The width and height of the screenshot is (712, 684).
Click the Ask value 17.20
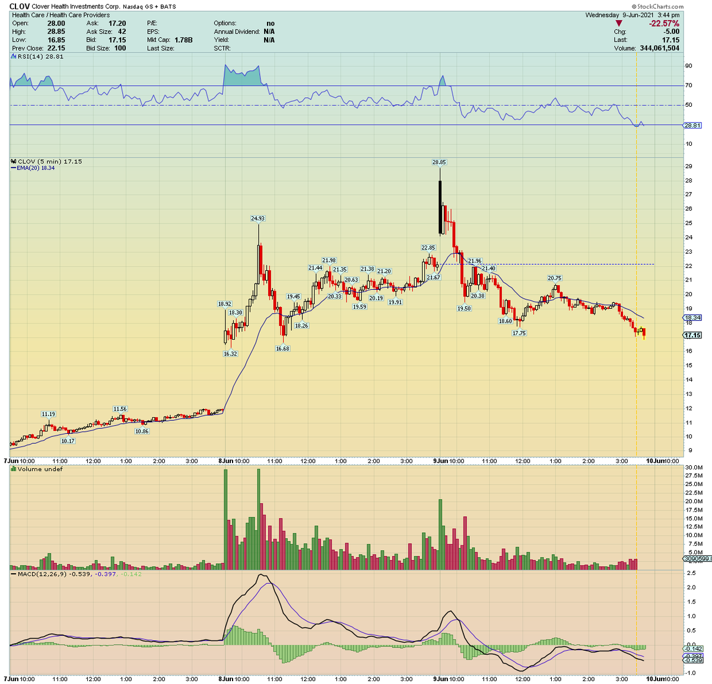click(x=117, y=23)
